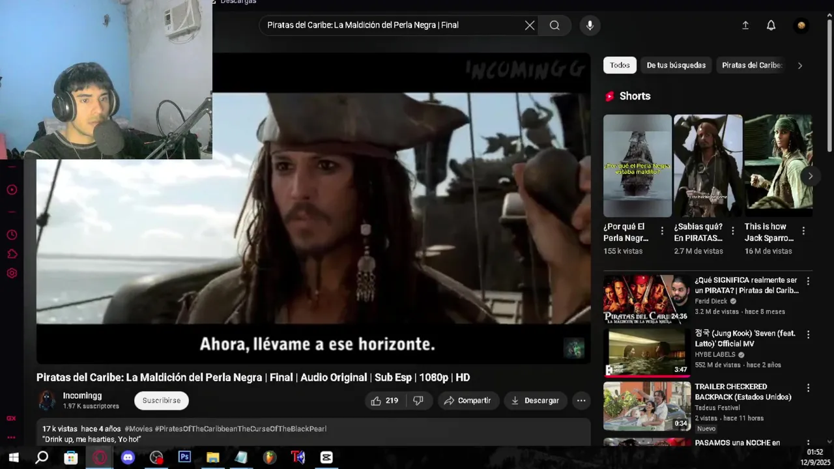Open Opera GX settings gear icon

[x=12, y=274]
